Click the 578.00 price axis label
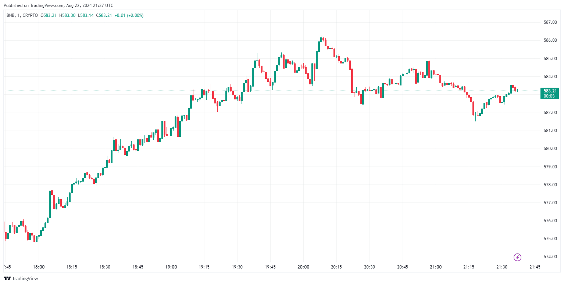The width and height of the screenshot is (564, 285). point(550,184)
